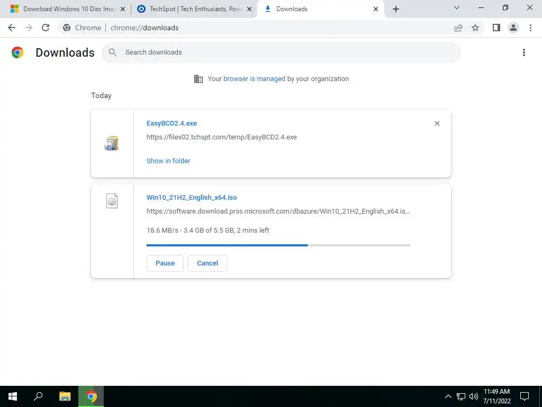Image resolution: width=542 pixels, height=407 pixels.
Task: Open the Win10_21H2_English_x64.iso link
Action: click(192, 197)
